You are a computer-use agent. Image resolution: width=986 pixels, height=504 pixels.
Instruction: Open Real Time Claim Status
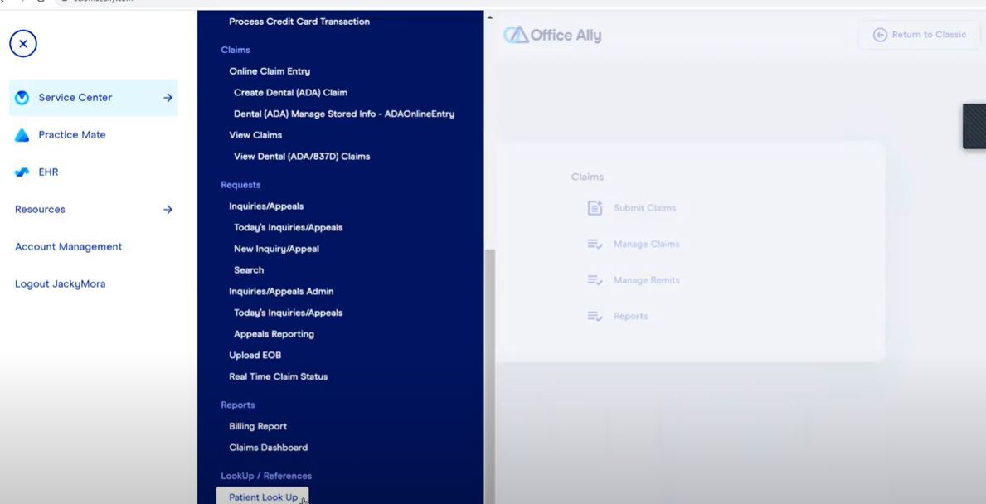pos(278,376)
